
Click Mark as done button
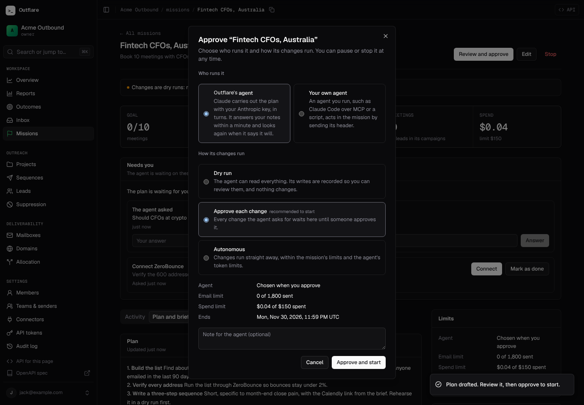click(527, 269)
